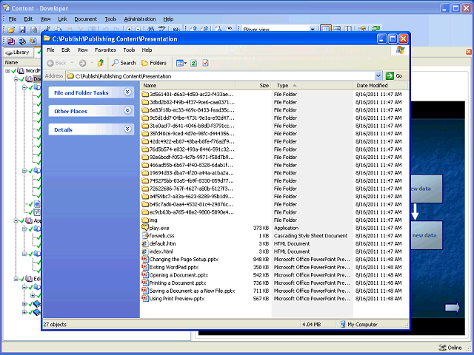The width and height of the screenshot is (474, 355).
Task: Click the green Go arrow beside address bar
Action: pyautogui.click(x=390, y=75)
